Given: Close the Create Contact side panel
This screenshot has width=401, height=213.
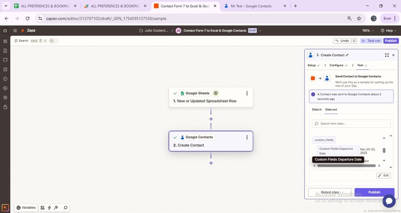Looking at the screenshot, I should (x=393, y=55).
